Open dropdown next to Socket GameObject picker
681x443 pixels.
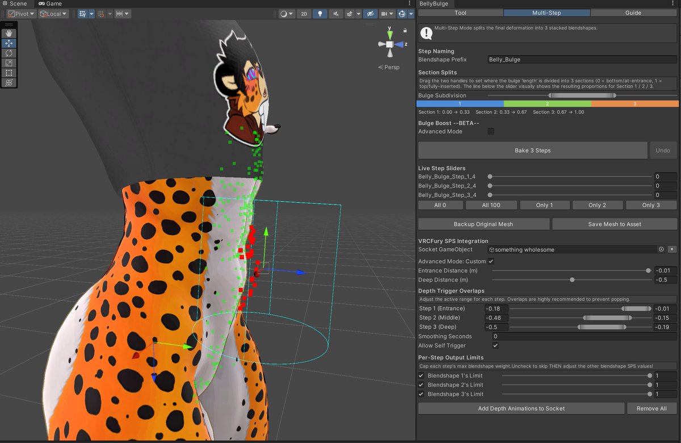pyautogui.click(x=672, y=249)
